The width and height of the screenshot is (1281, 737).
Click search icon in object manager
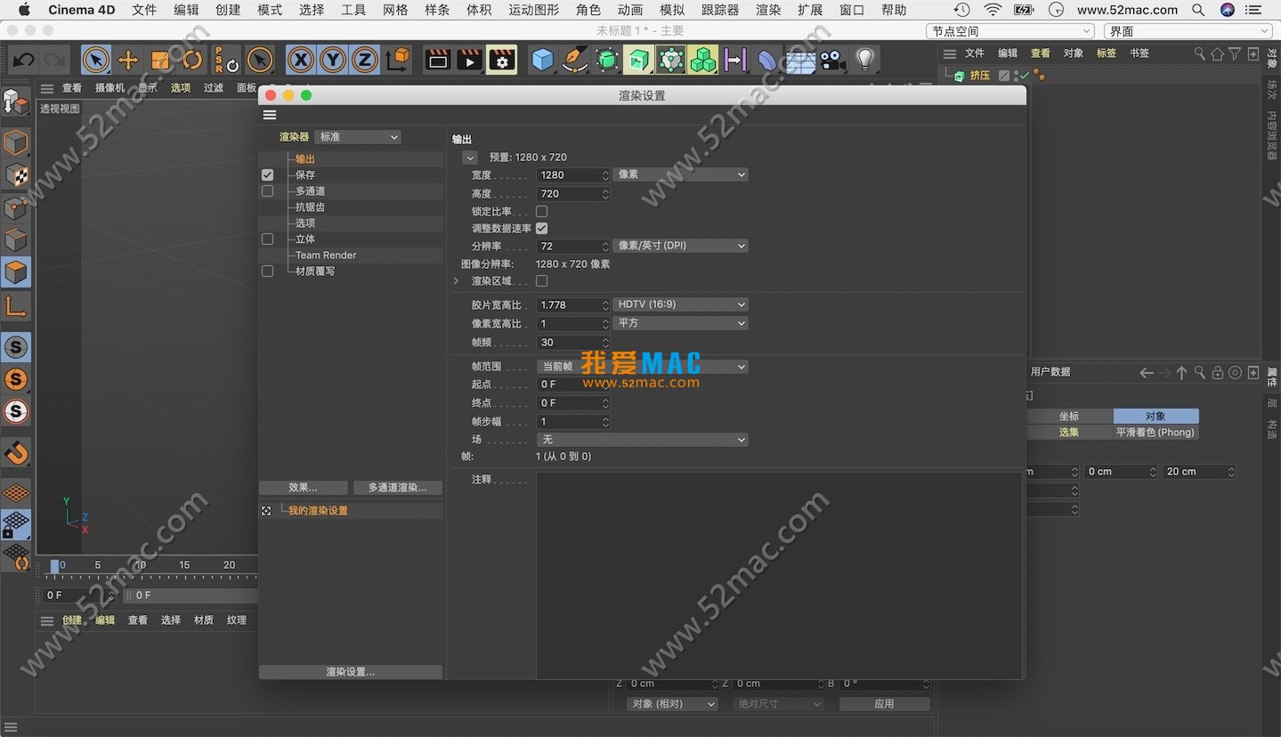[1200, 53]
